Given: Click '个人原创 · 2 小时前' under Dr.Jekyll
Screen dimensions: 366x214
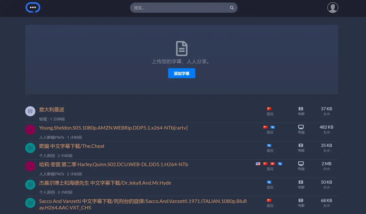Looking at the screenshot, I should tap(56, 192).
